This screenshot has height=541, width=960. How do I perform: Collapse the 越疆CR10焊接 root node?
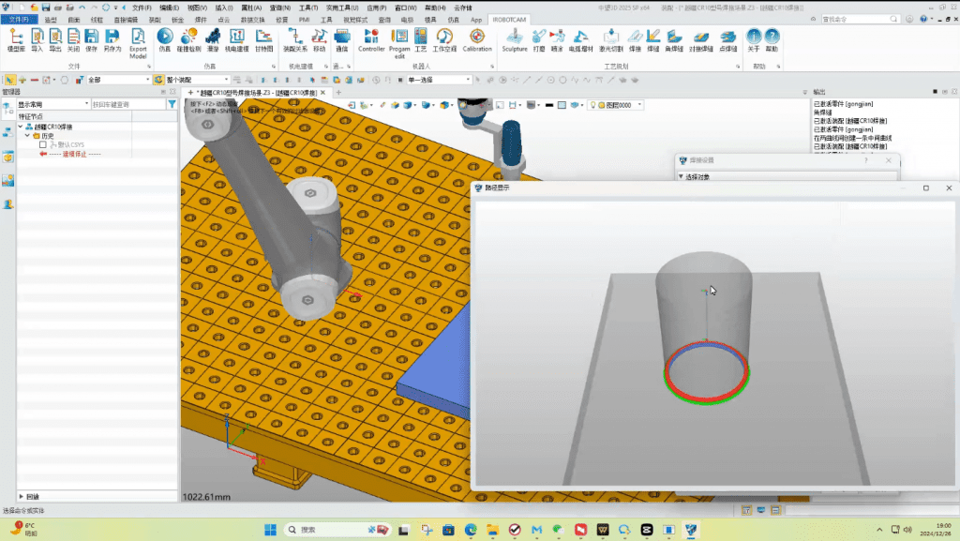coord(21,127)
